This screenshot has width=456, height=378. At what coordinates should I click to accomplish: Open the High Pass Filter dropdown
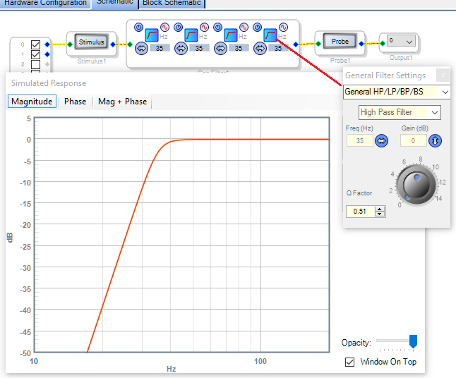click(x=400, y=112)
